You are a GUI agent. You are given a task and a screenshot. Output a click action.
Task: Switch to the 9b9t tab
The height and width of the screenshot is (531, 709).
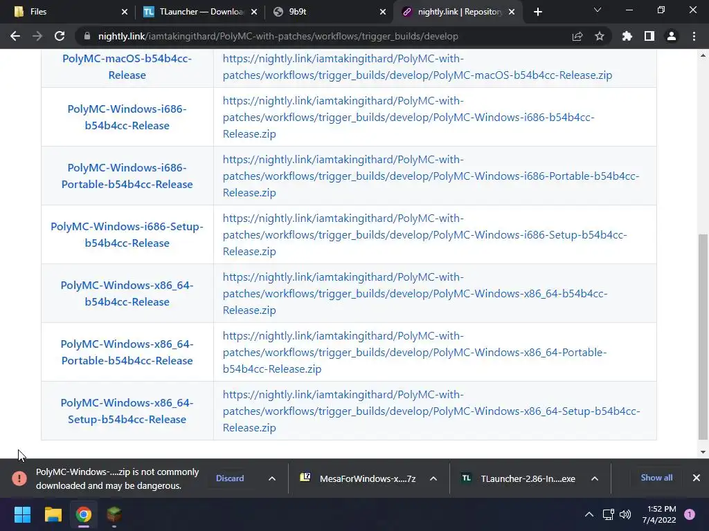(x=330, y=12)
